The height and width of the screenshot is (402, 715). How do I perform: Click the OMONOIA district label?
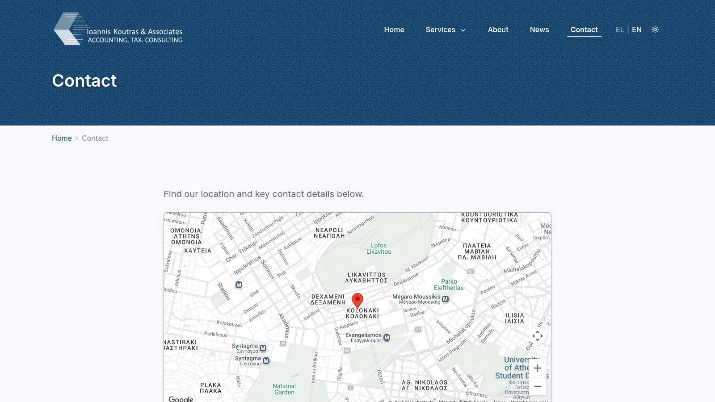pos(186,236)
